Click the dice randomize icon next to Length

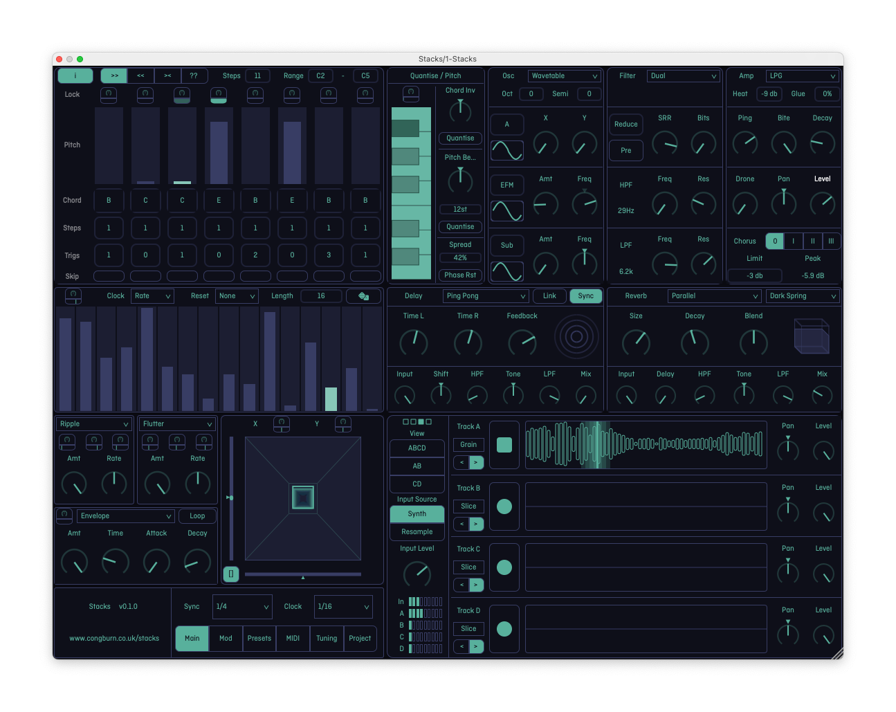[x=365, y=295]
